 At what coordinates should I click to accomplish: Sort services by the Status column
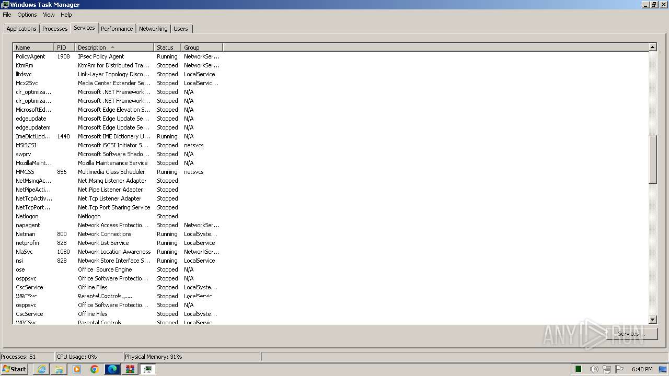(x=168, y=48)
